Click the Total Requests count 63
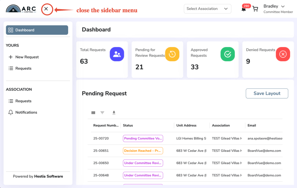 84,61
